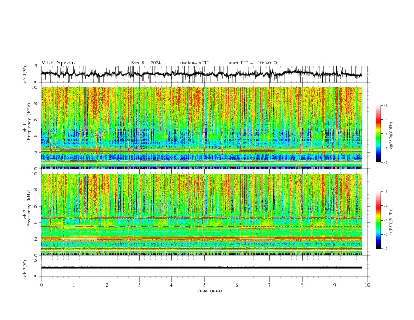Click the ch.1 voltage waveform trace
Screen dimensions: 414x320
click(202, 74)
